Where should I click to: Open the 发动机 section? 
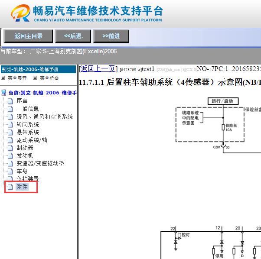(25, 155)
